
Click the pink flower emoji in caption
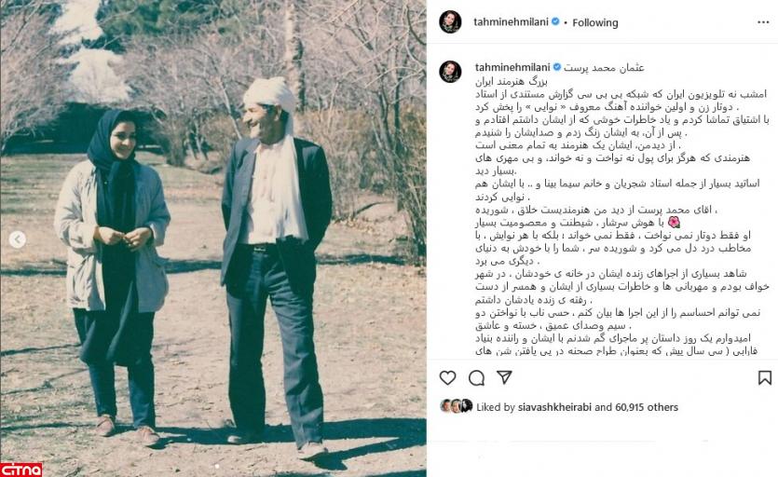[x=674, y=223]
